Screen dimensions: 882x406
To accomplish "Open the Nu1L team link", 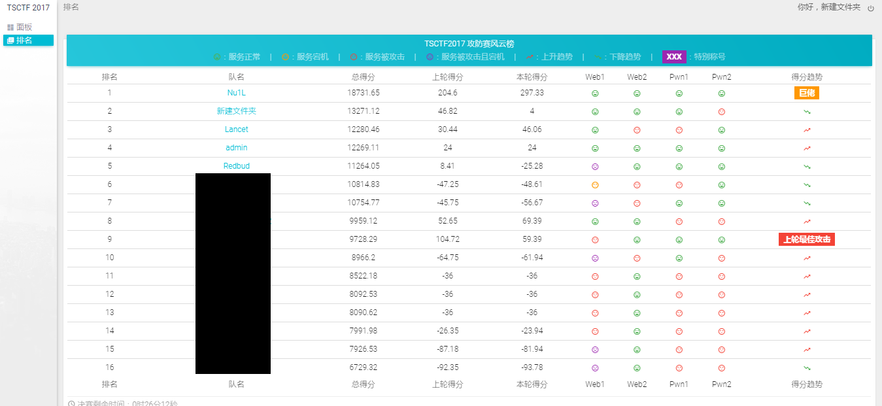I will (x=237, y=93).
